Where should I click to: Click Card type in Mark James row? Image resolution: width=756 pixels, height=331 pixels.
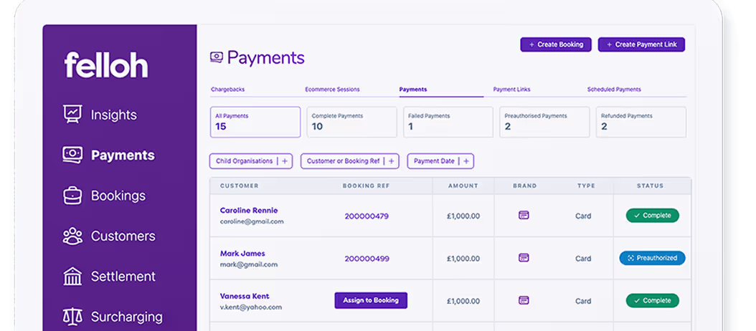click(x=583, y=259)
